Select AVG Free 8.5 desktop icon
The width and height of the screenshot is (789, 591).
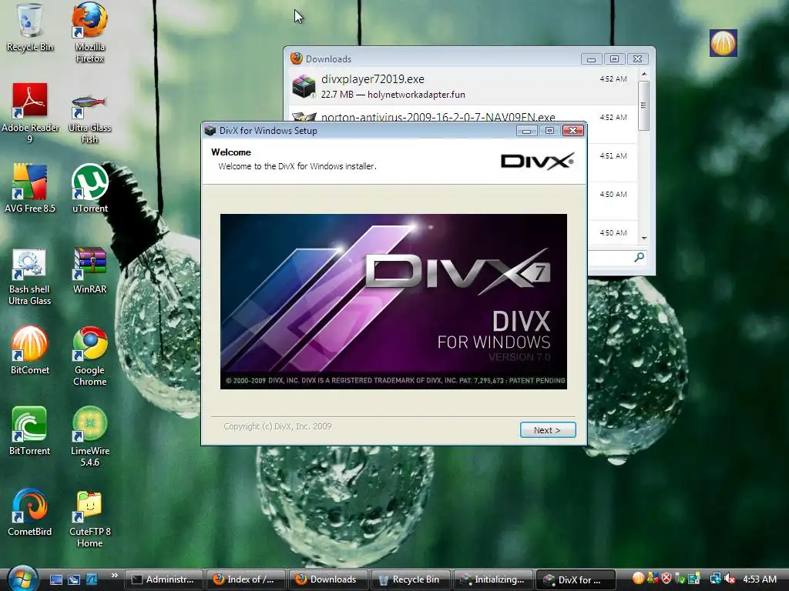(x=30, y=189)
